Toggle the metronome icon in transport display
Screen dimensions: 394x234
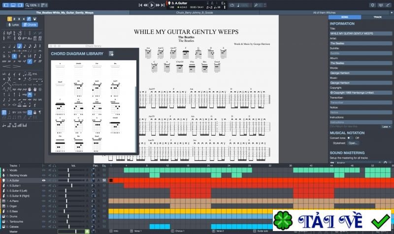213,3
